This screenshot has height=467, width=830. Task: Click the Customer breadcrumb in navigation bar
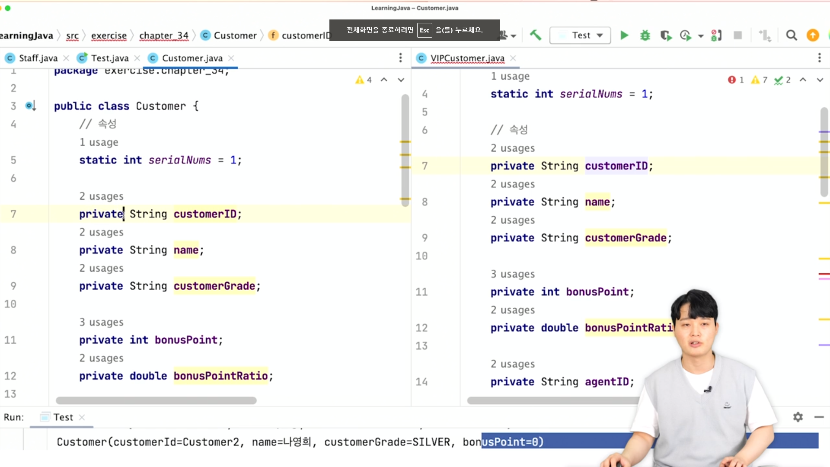tap(235, 35)
